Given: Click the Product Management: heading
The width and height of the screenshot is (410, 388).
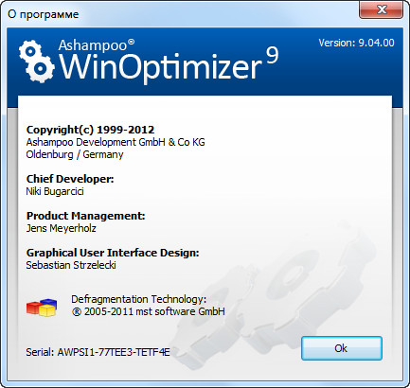Looking at the screenshot, I should click(x=85, y=216).
